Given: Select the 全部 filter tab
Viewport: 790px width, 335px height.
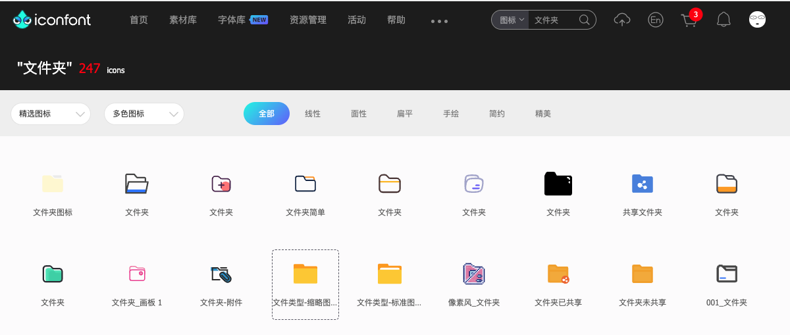Looking at the screenshot, I should pyautogui.click(x=267, y=113).
